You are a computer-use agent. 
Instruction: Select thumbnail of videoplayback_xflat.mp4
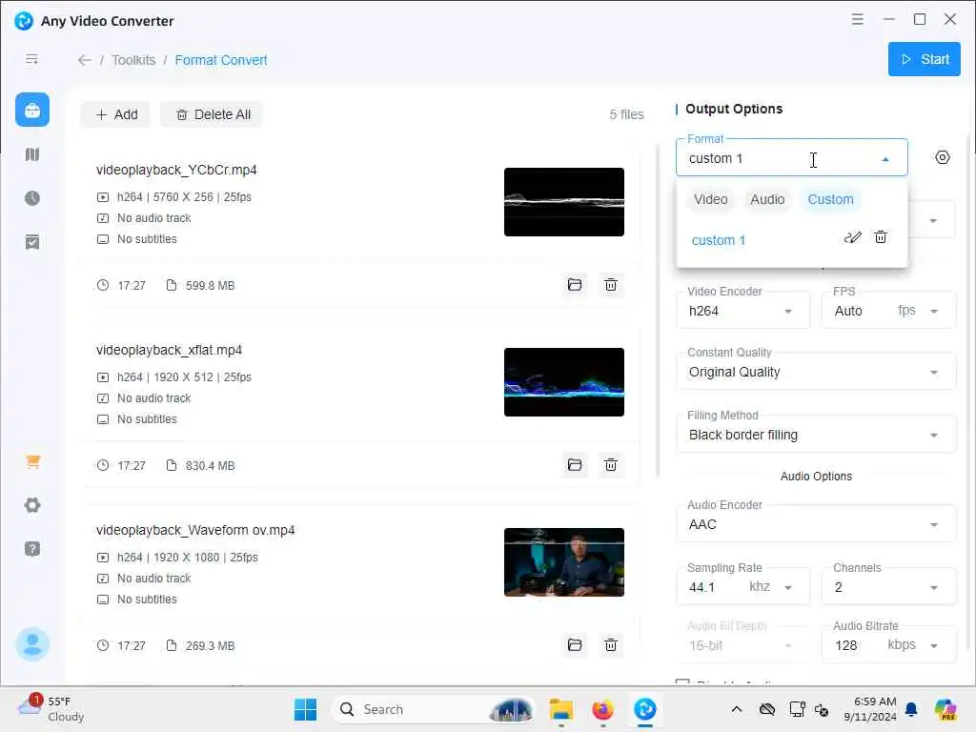(x=564, y=381)
